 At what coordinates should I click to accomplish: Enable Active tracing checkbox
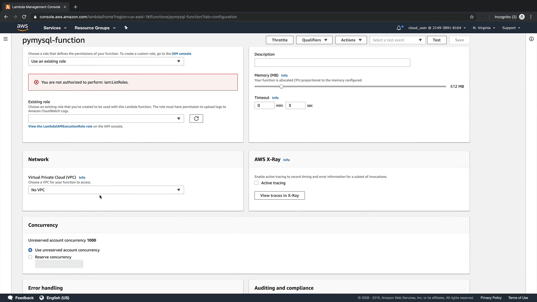(256, 183)
